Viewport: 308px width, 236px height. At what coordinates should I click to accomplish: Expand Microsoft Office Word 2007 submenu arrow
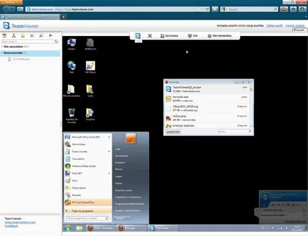[109, 137]
